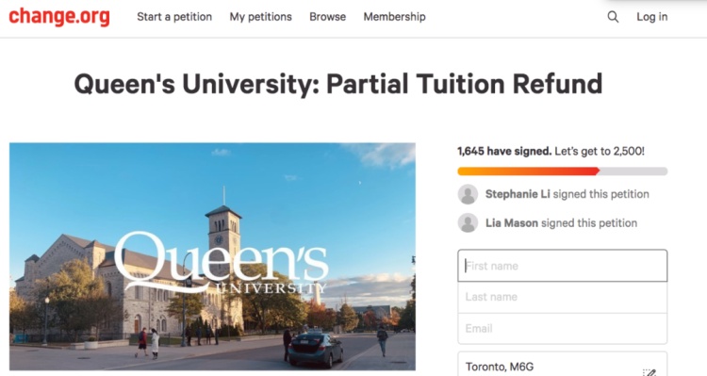Edit location with the pencil icon
Screen dimensions: 707x376
649,372
